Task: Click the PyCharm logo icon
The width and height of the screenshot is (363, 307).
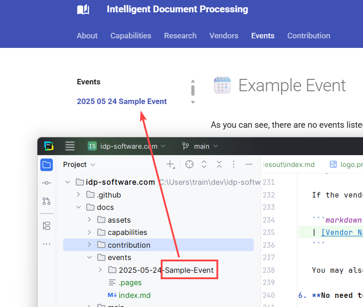Action: pyautogui.click(x=49, y=146)
